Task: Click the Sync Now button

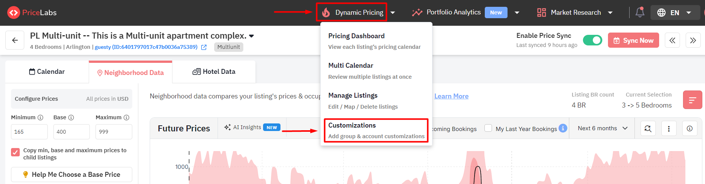Action: point(633,40)
